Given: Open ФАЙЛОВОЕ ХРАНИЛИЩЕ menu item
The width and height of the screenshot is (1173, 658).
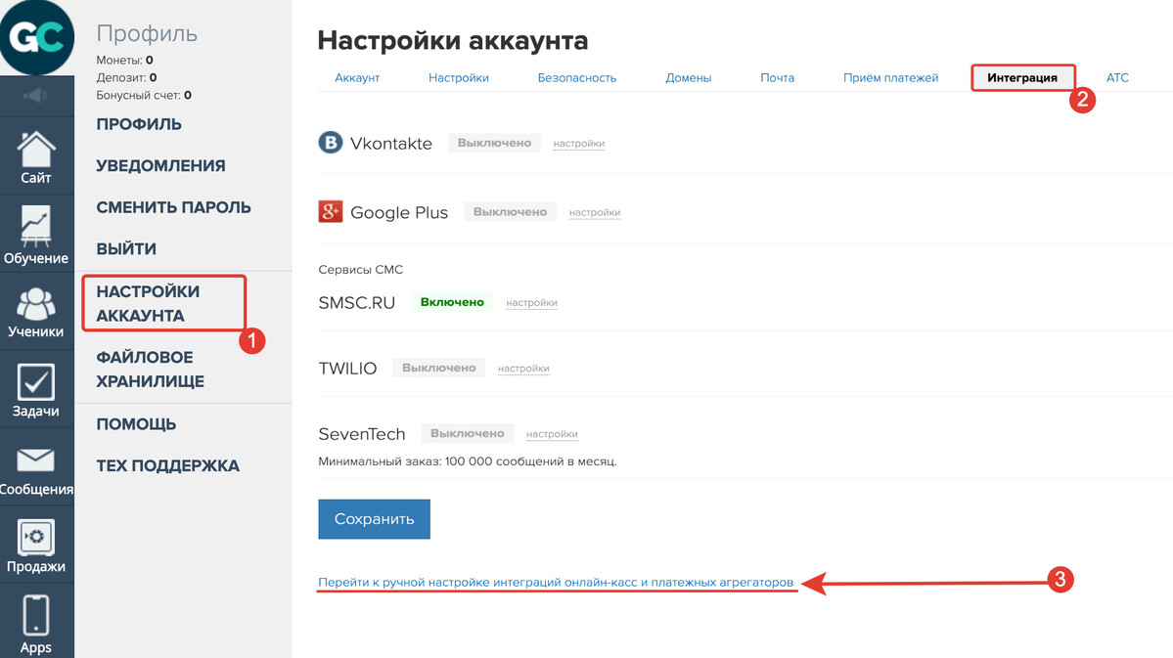Looking at the screenshot, I should coord(151,370).
